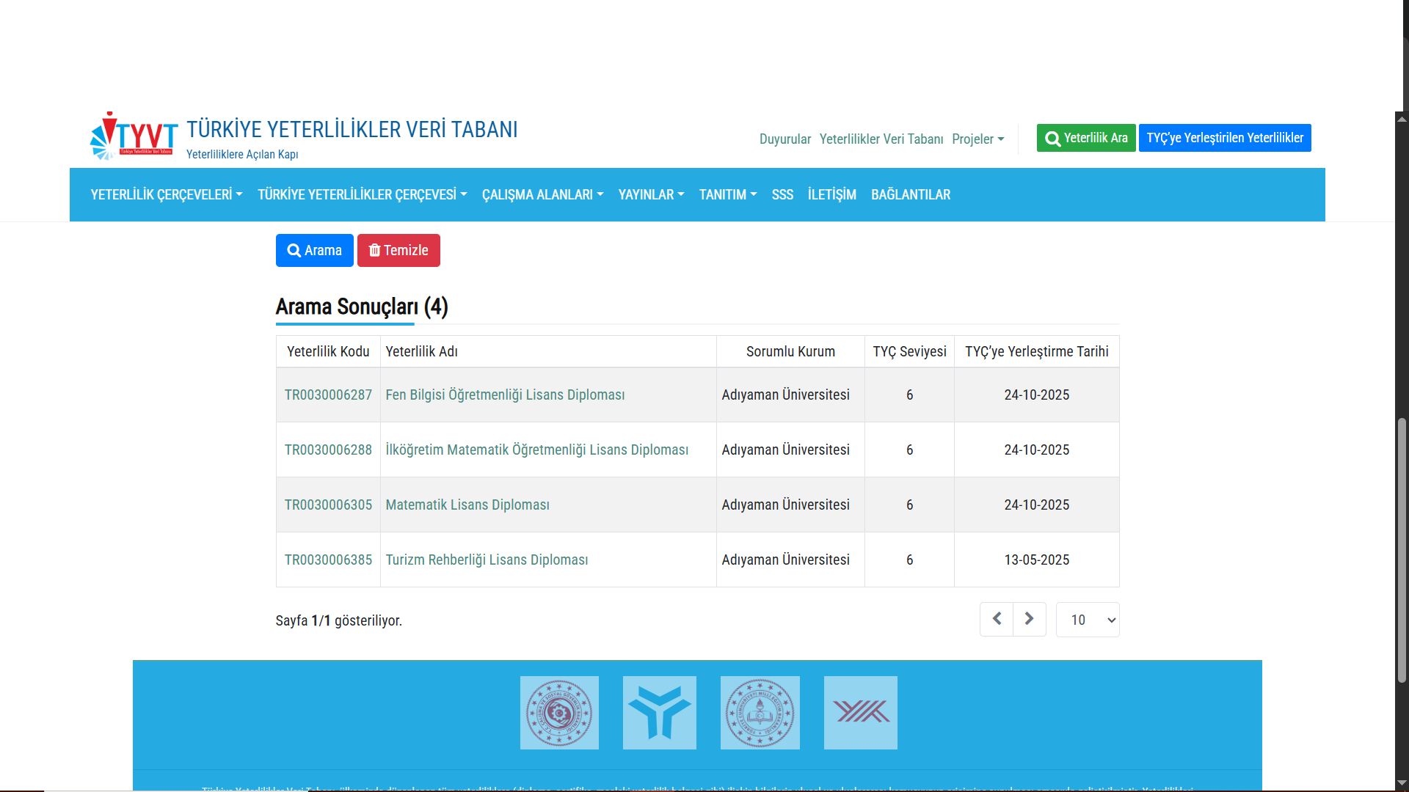Click the previous page arrow icon
Screen dimensions: 1409x792
pos(997,619)
